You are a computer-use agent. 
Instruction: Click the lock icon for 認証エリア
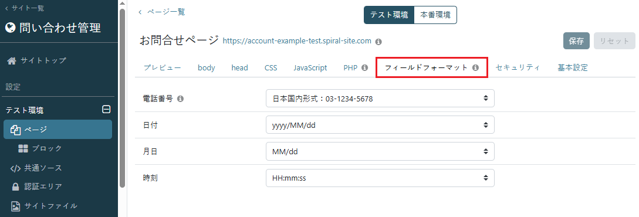pyautogui.click(x=15, y=187)
